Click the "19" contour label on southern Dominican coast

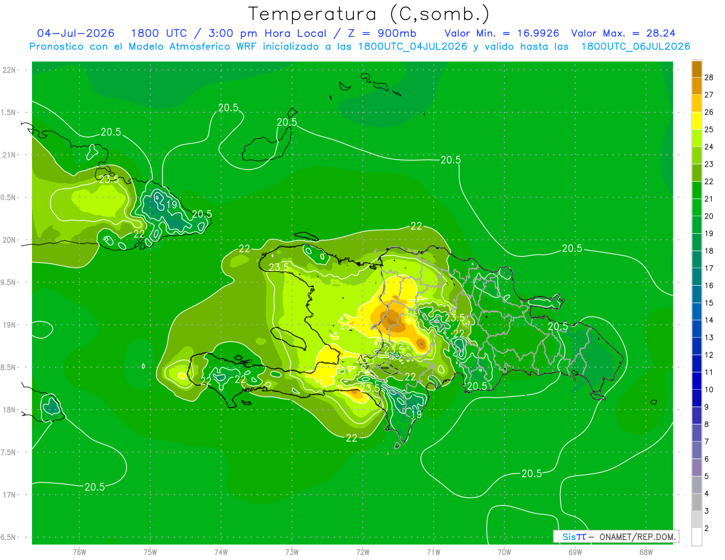tap(417, 414)
